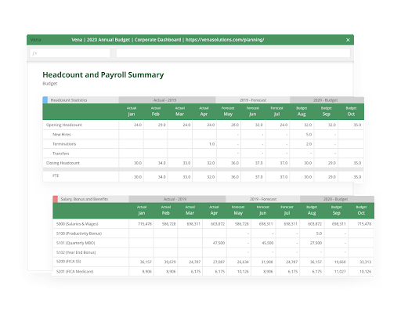Image resolution: width=401 pixels, height=311 pixels.
Task: Select the 5200 (FICA SS) row
Action: [x=213, y=262]
